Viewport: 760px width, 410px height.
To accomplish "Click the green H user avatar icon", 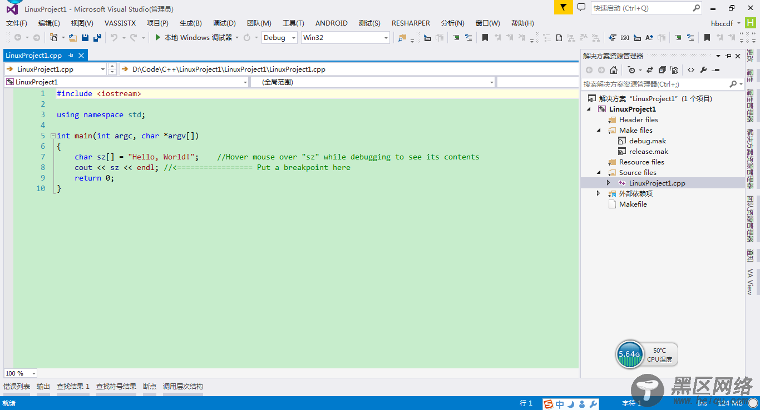I will click(x=751, y=23).
